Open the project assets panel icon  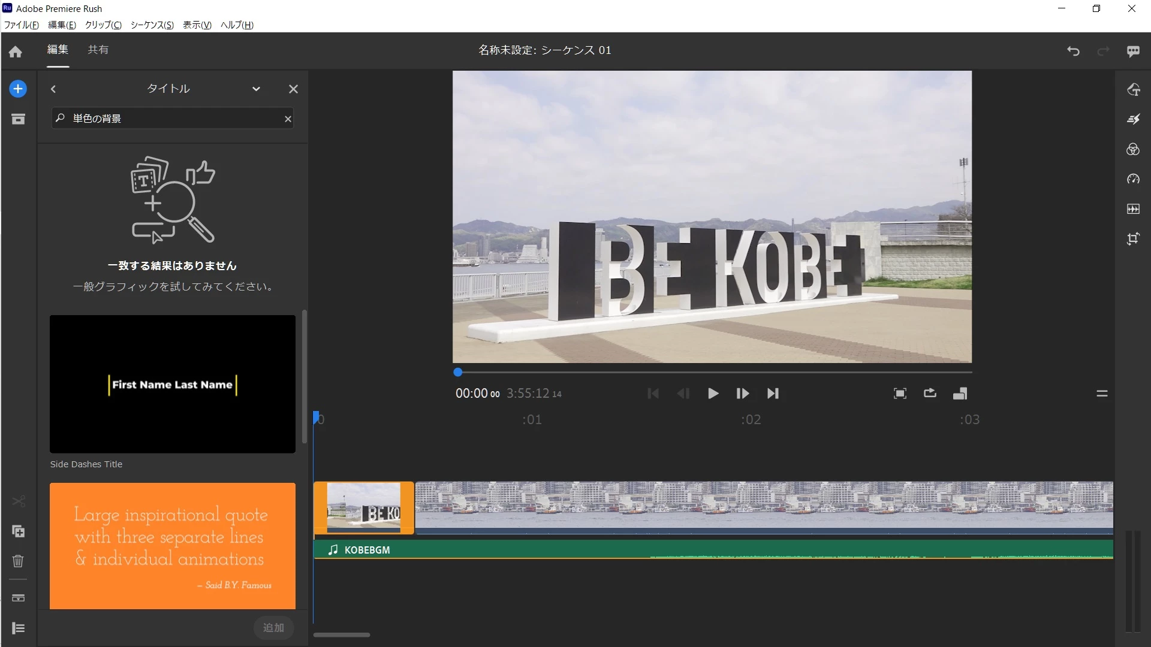point(18,119)
